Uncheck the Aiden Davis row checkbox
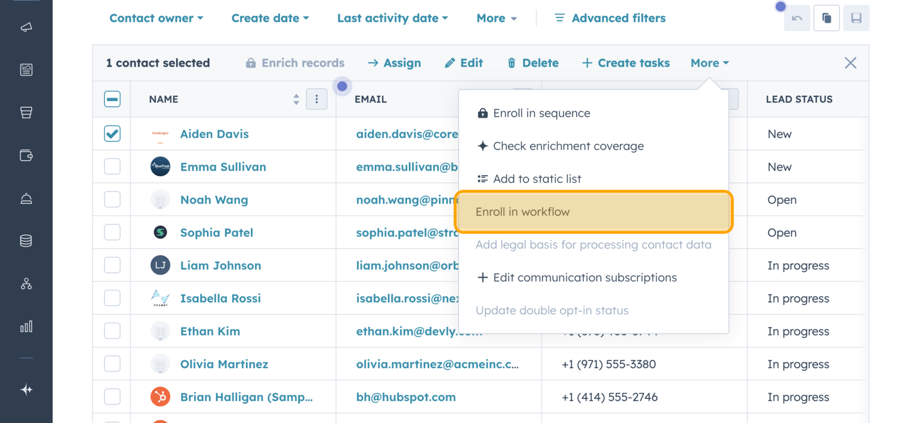The width and height of the screenshot is (909, 423). 112,134
